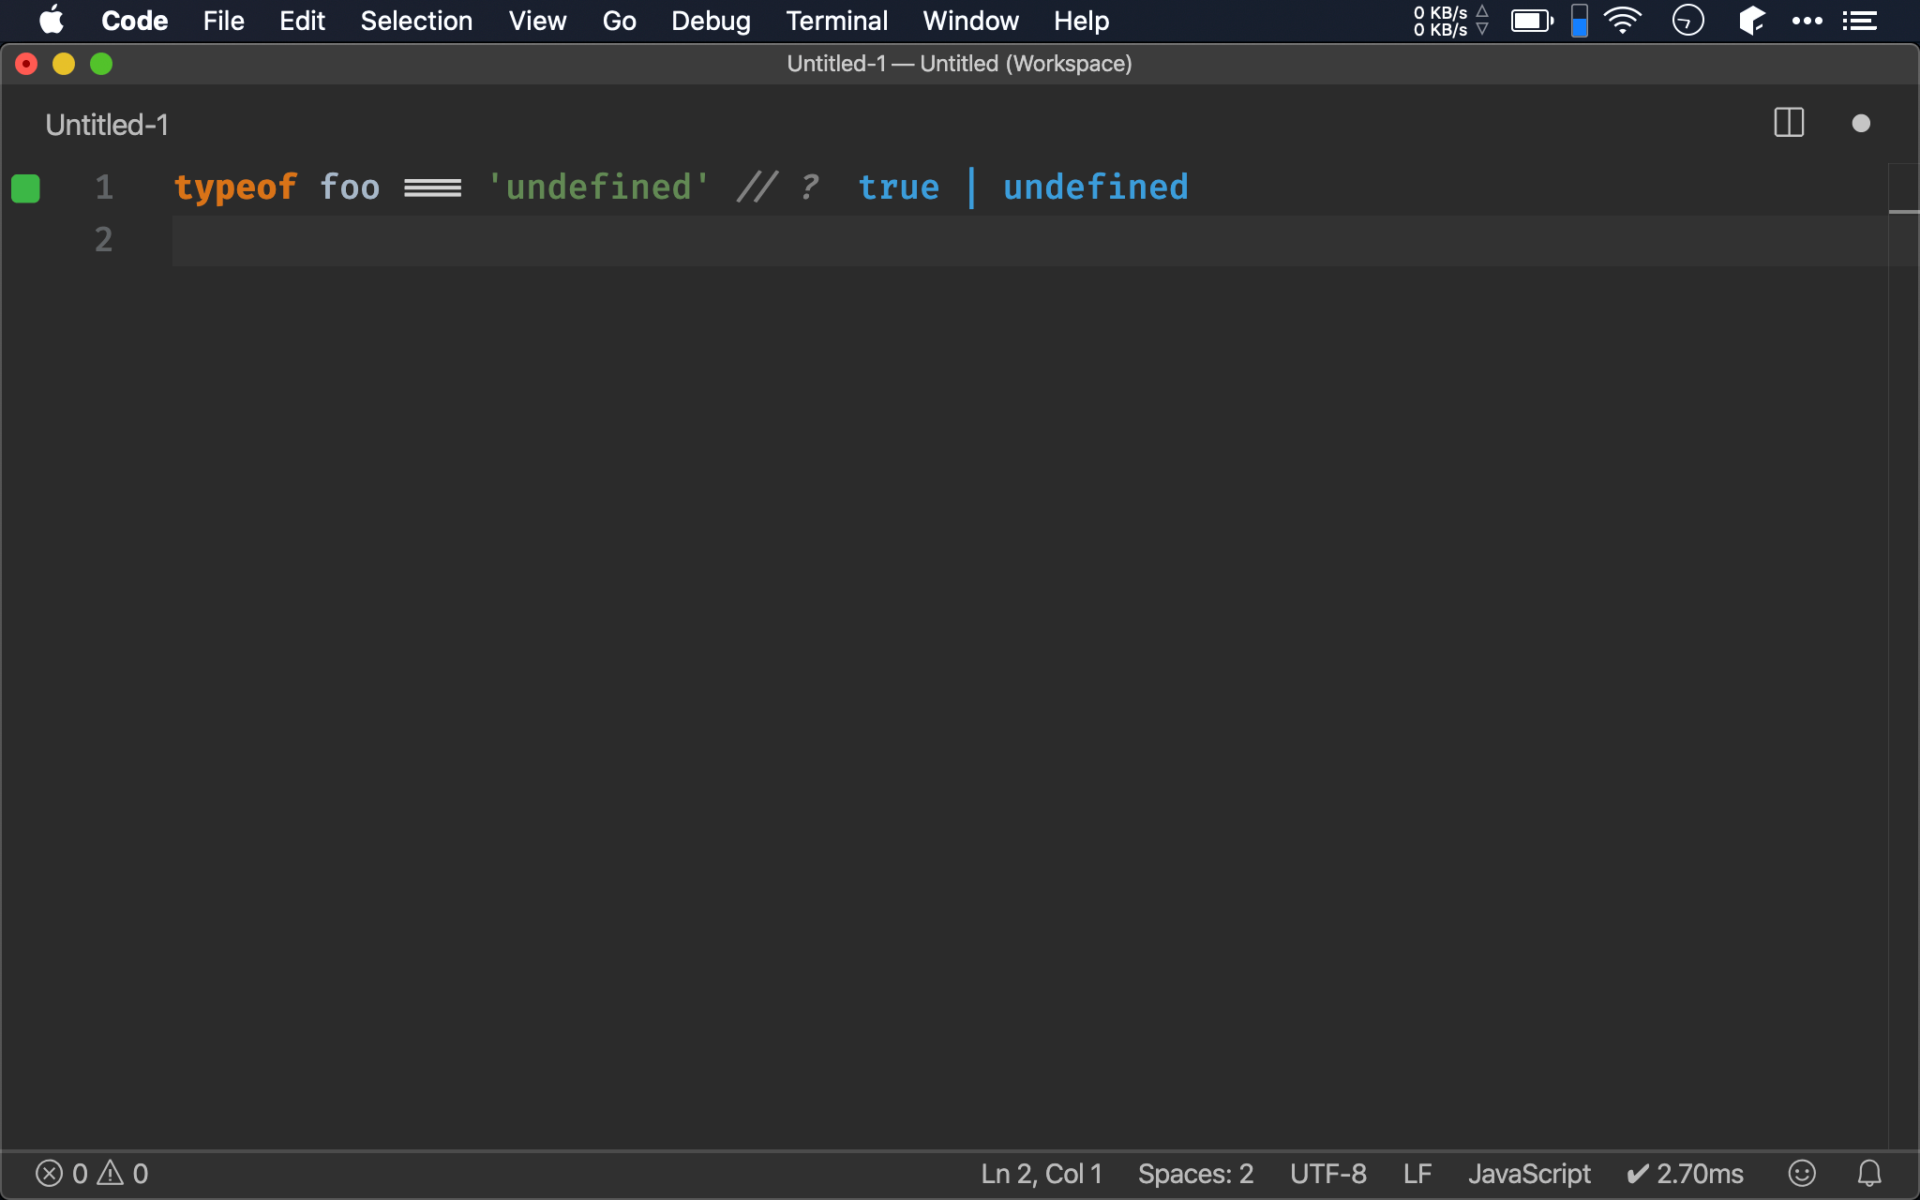The width and height of the screenshot is (1920, 1200).
Task: Click the battery icon in menu bar
Action: click(x=1532, y=21)
